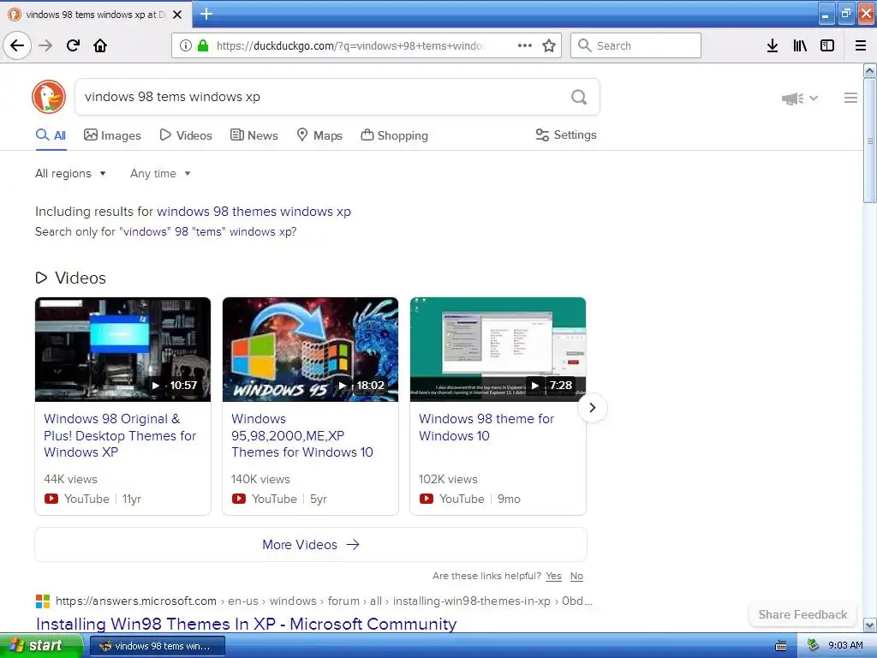
Task: Open the 18:02 Windows 95 video thumbnail
Action: pos(310,350)
